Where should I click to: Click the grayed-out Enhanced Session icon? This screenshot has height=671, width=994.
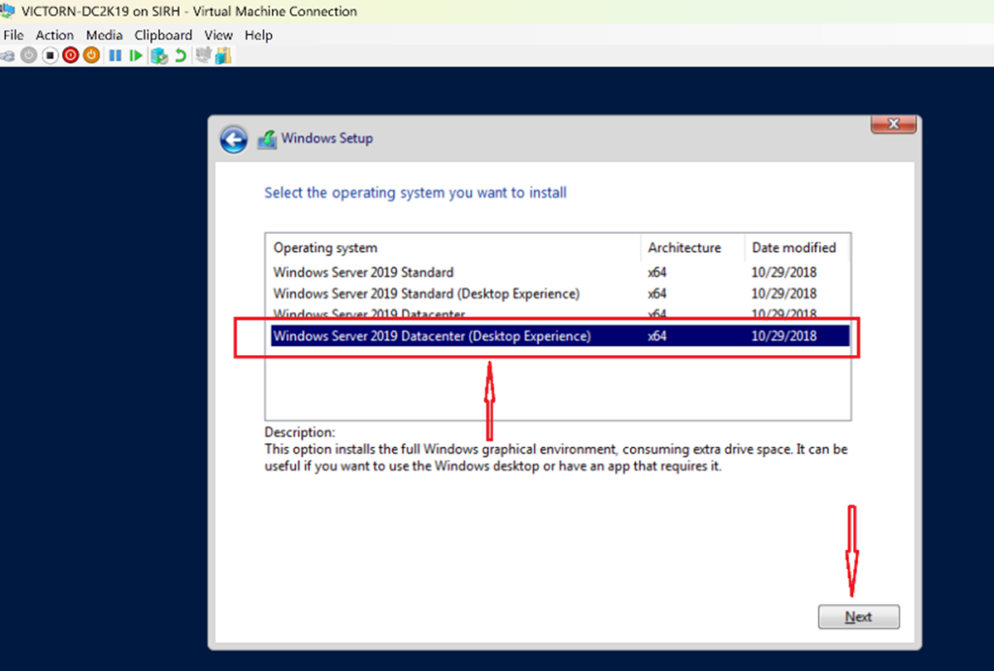tap(203, 55)
